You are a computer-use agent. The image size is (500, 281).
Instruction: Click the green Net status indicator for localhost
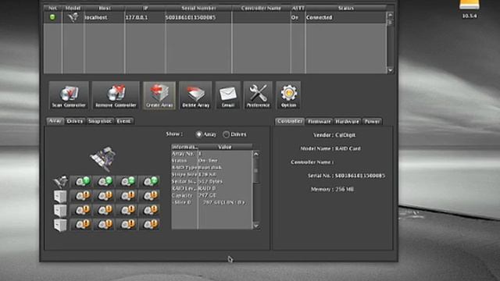click(52, 17)
